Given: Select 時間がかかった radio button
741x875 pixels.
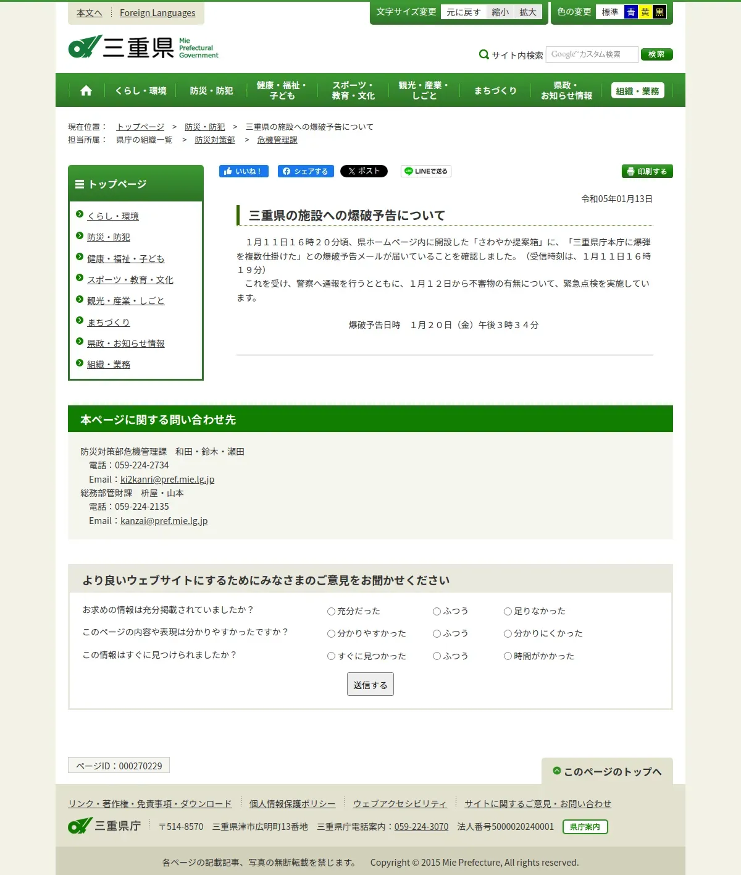Looking at the screenshot, I should pos(508,656).
